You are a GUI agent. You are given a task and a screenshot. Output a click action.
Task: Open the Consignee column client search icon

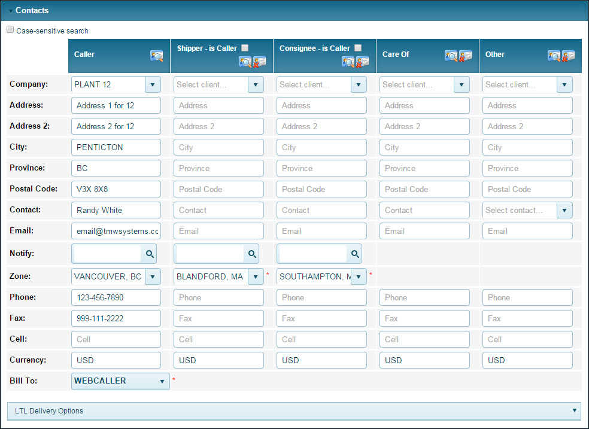click(348, 62)
